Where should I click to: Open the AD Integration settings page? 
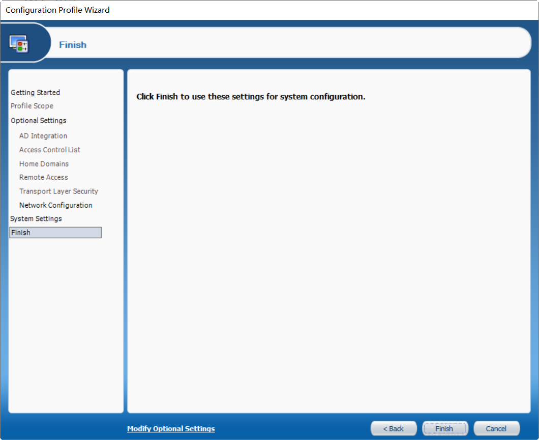(43, 136)
